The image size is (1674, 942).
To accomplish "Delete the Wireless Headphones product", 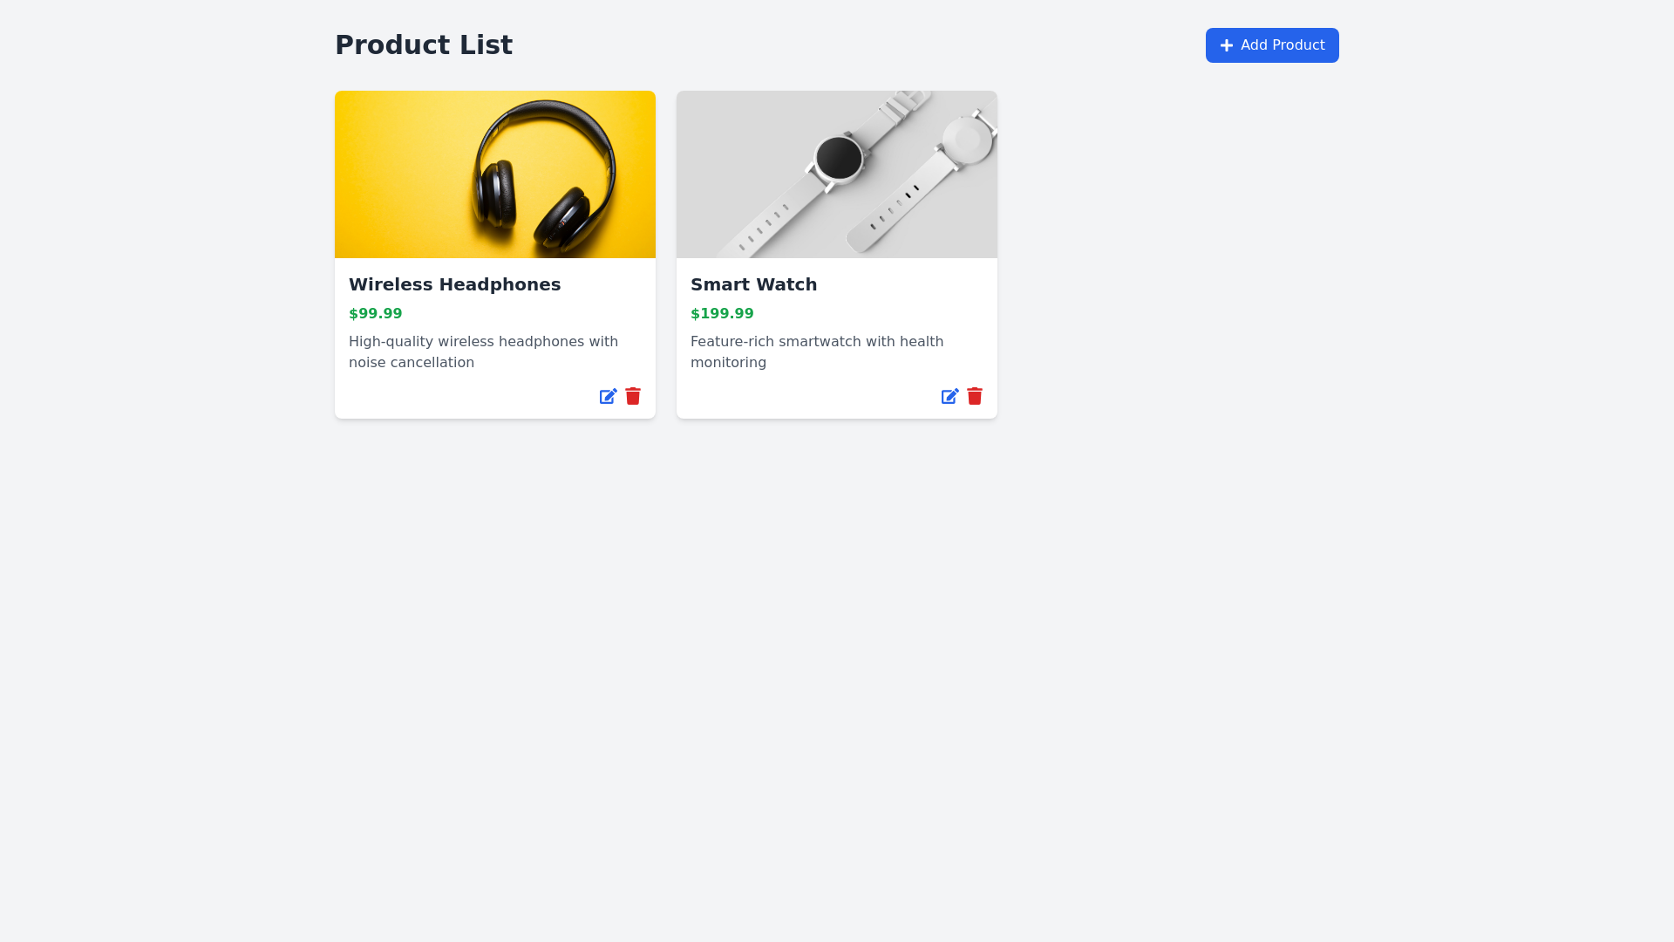I will coord(633,397).
